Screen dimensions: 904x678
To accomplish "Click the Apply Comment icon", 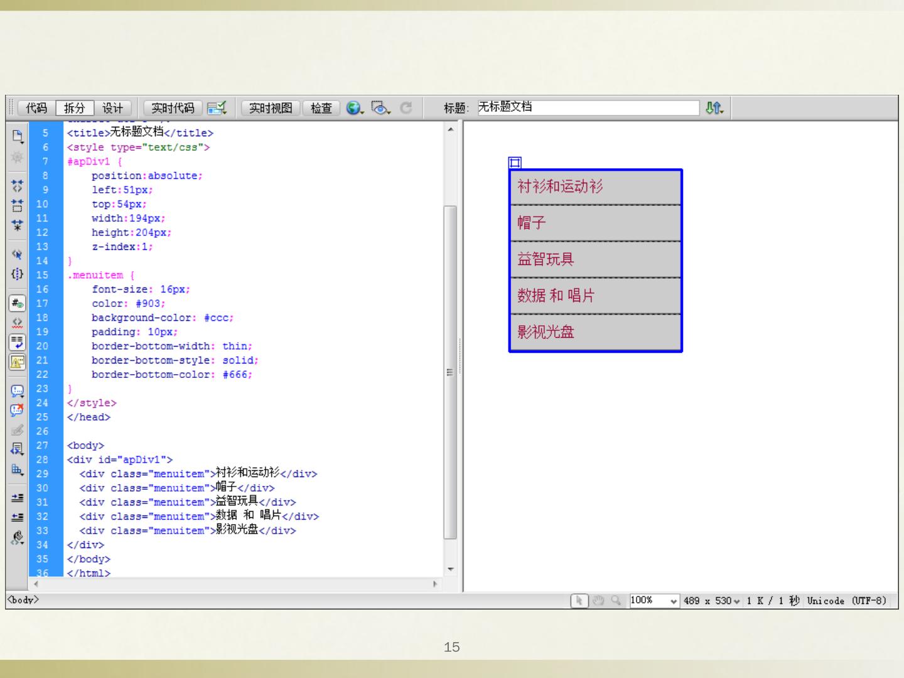I will tap(17, 390).
